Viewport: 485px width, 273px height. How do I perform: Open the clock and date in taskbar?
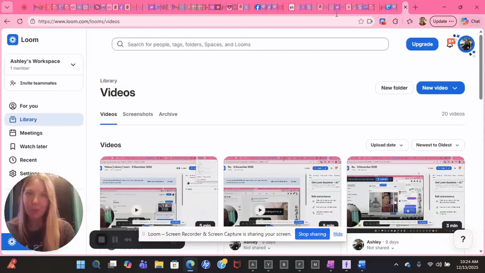(x=467, y=264)
